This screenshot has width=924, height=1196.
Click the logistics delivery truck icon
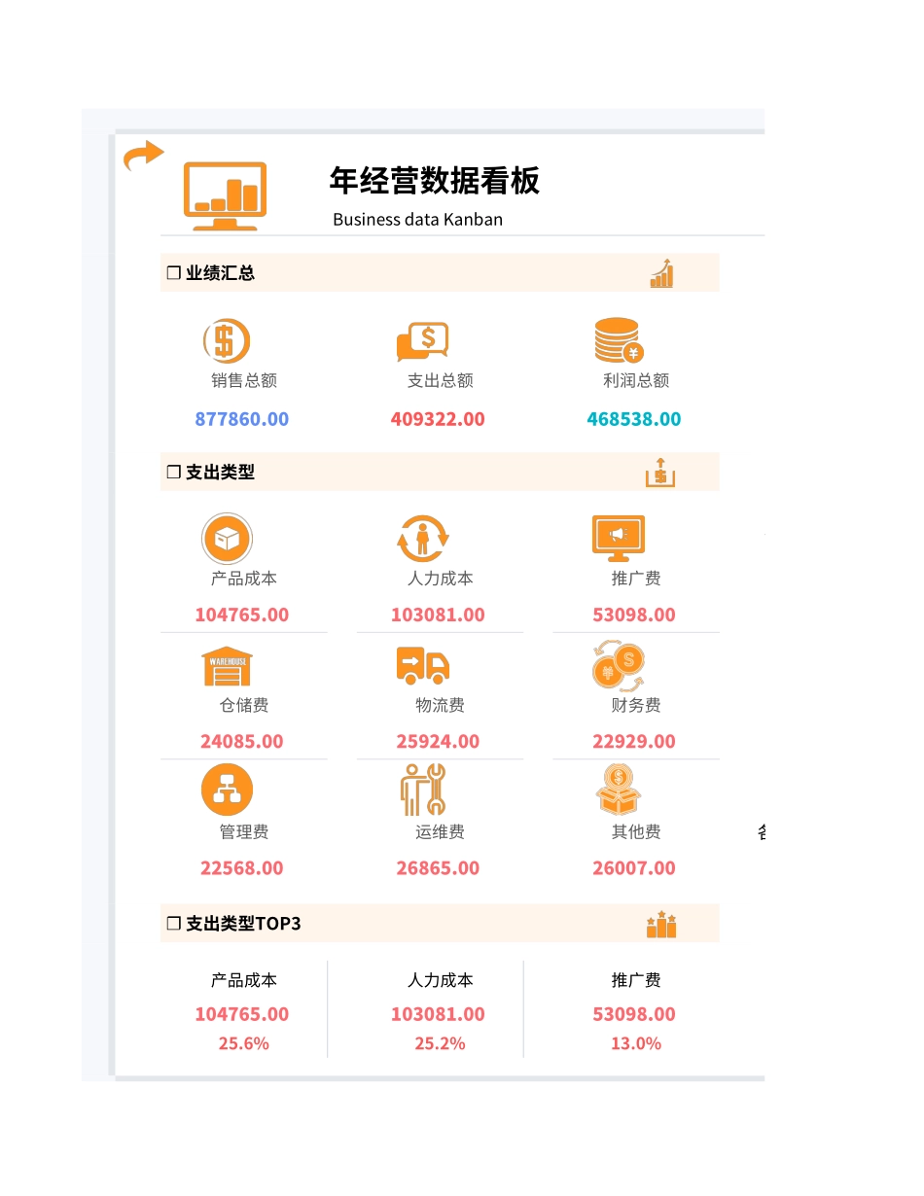pyautogui.click(x=422, y=666)
